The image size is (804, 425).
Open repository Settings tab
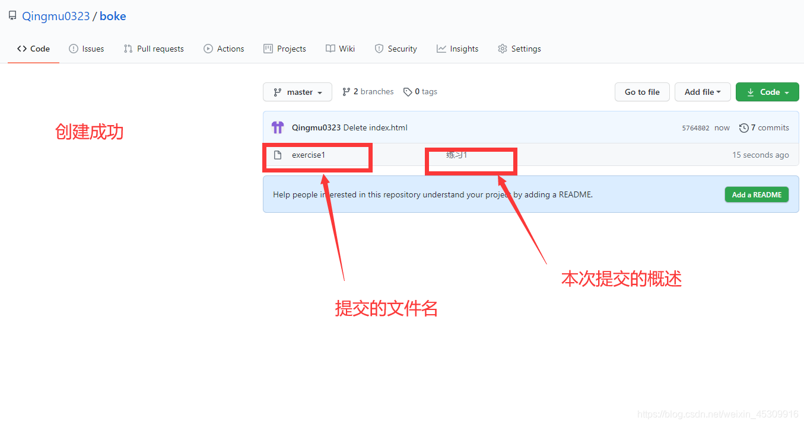click(x=519, y=49)
